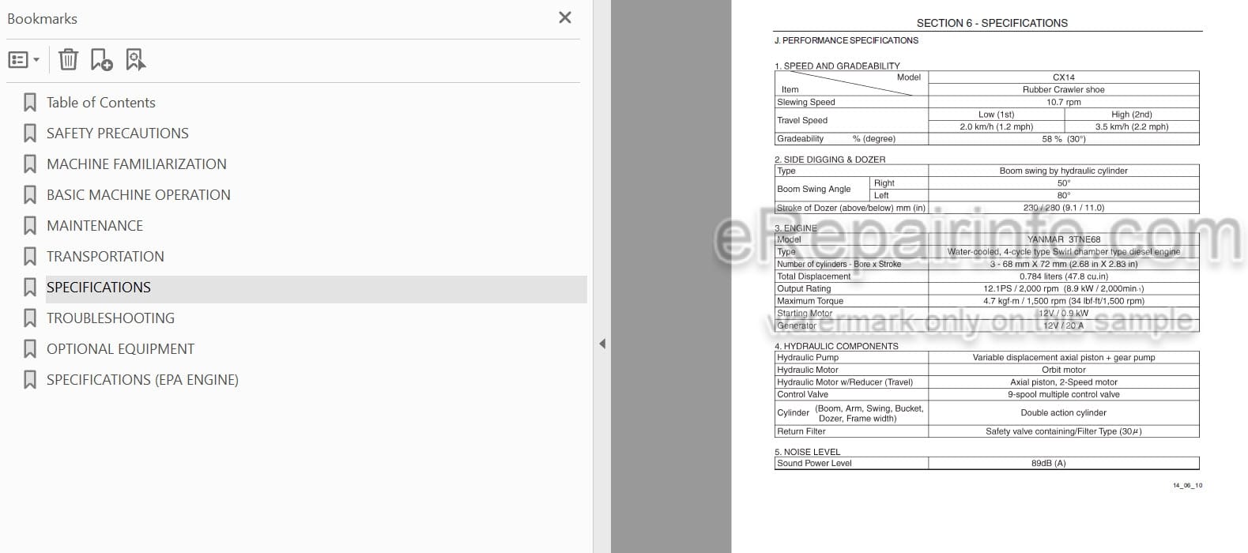Click the Variable displacement axial piston + gear pump cell
1248x553 pixels.
[x=1063, y=358]
